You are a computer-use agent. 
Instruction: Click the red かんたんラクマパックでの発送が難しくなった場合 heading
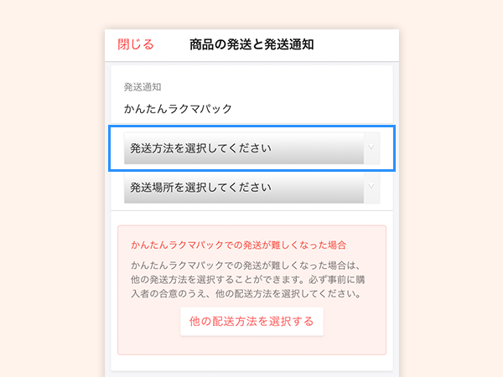click(239, 245)
